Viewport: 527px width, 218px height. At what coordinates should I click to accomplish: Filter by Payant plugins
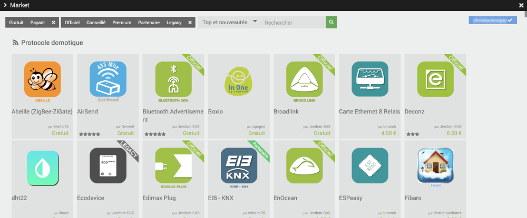pyautogui.click(x=37, y=23)
